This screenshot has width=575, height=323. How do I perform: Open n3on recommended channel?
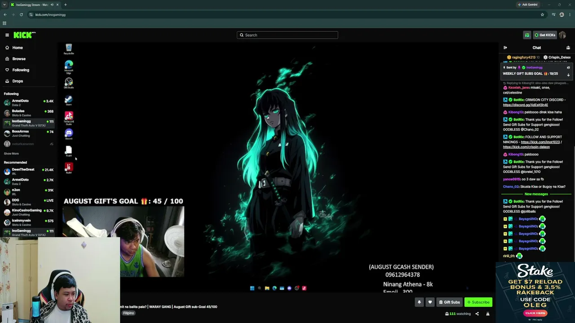pos(28,192)
